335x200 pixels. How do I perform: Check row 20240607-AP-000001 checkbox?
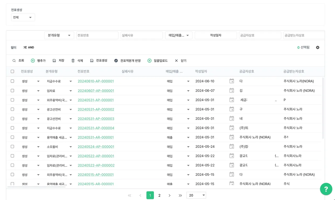coord(12,90)
